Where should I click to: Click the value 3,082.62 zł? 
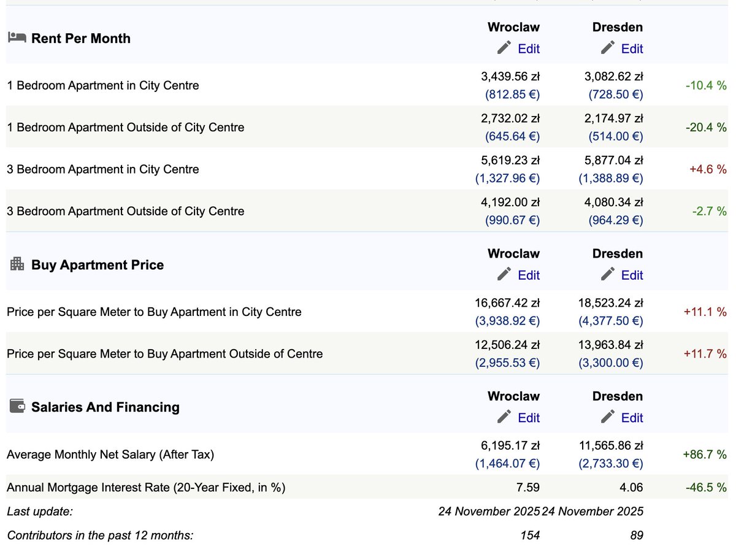click(614, 77)
